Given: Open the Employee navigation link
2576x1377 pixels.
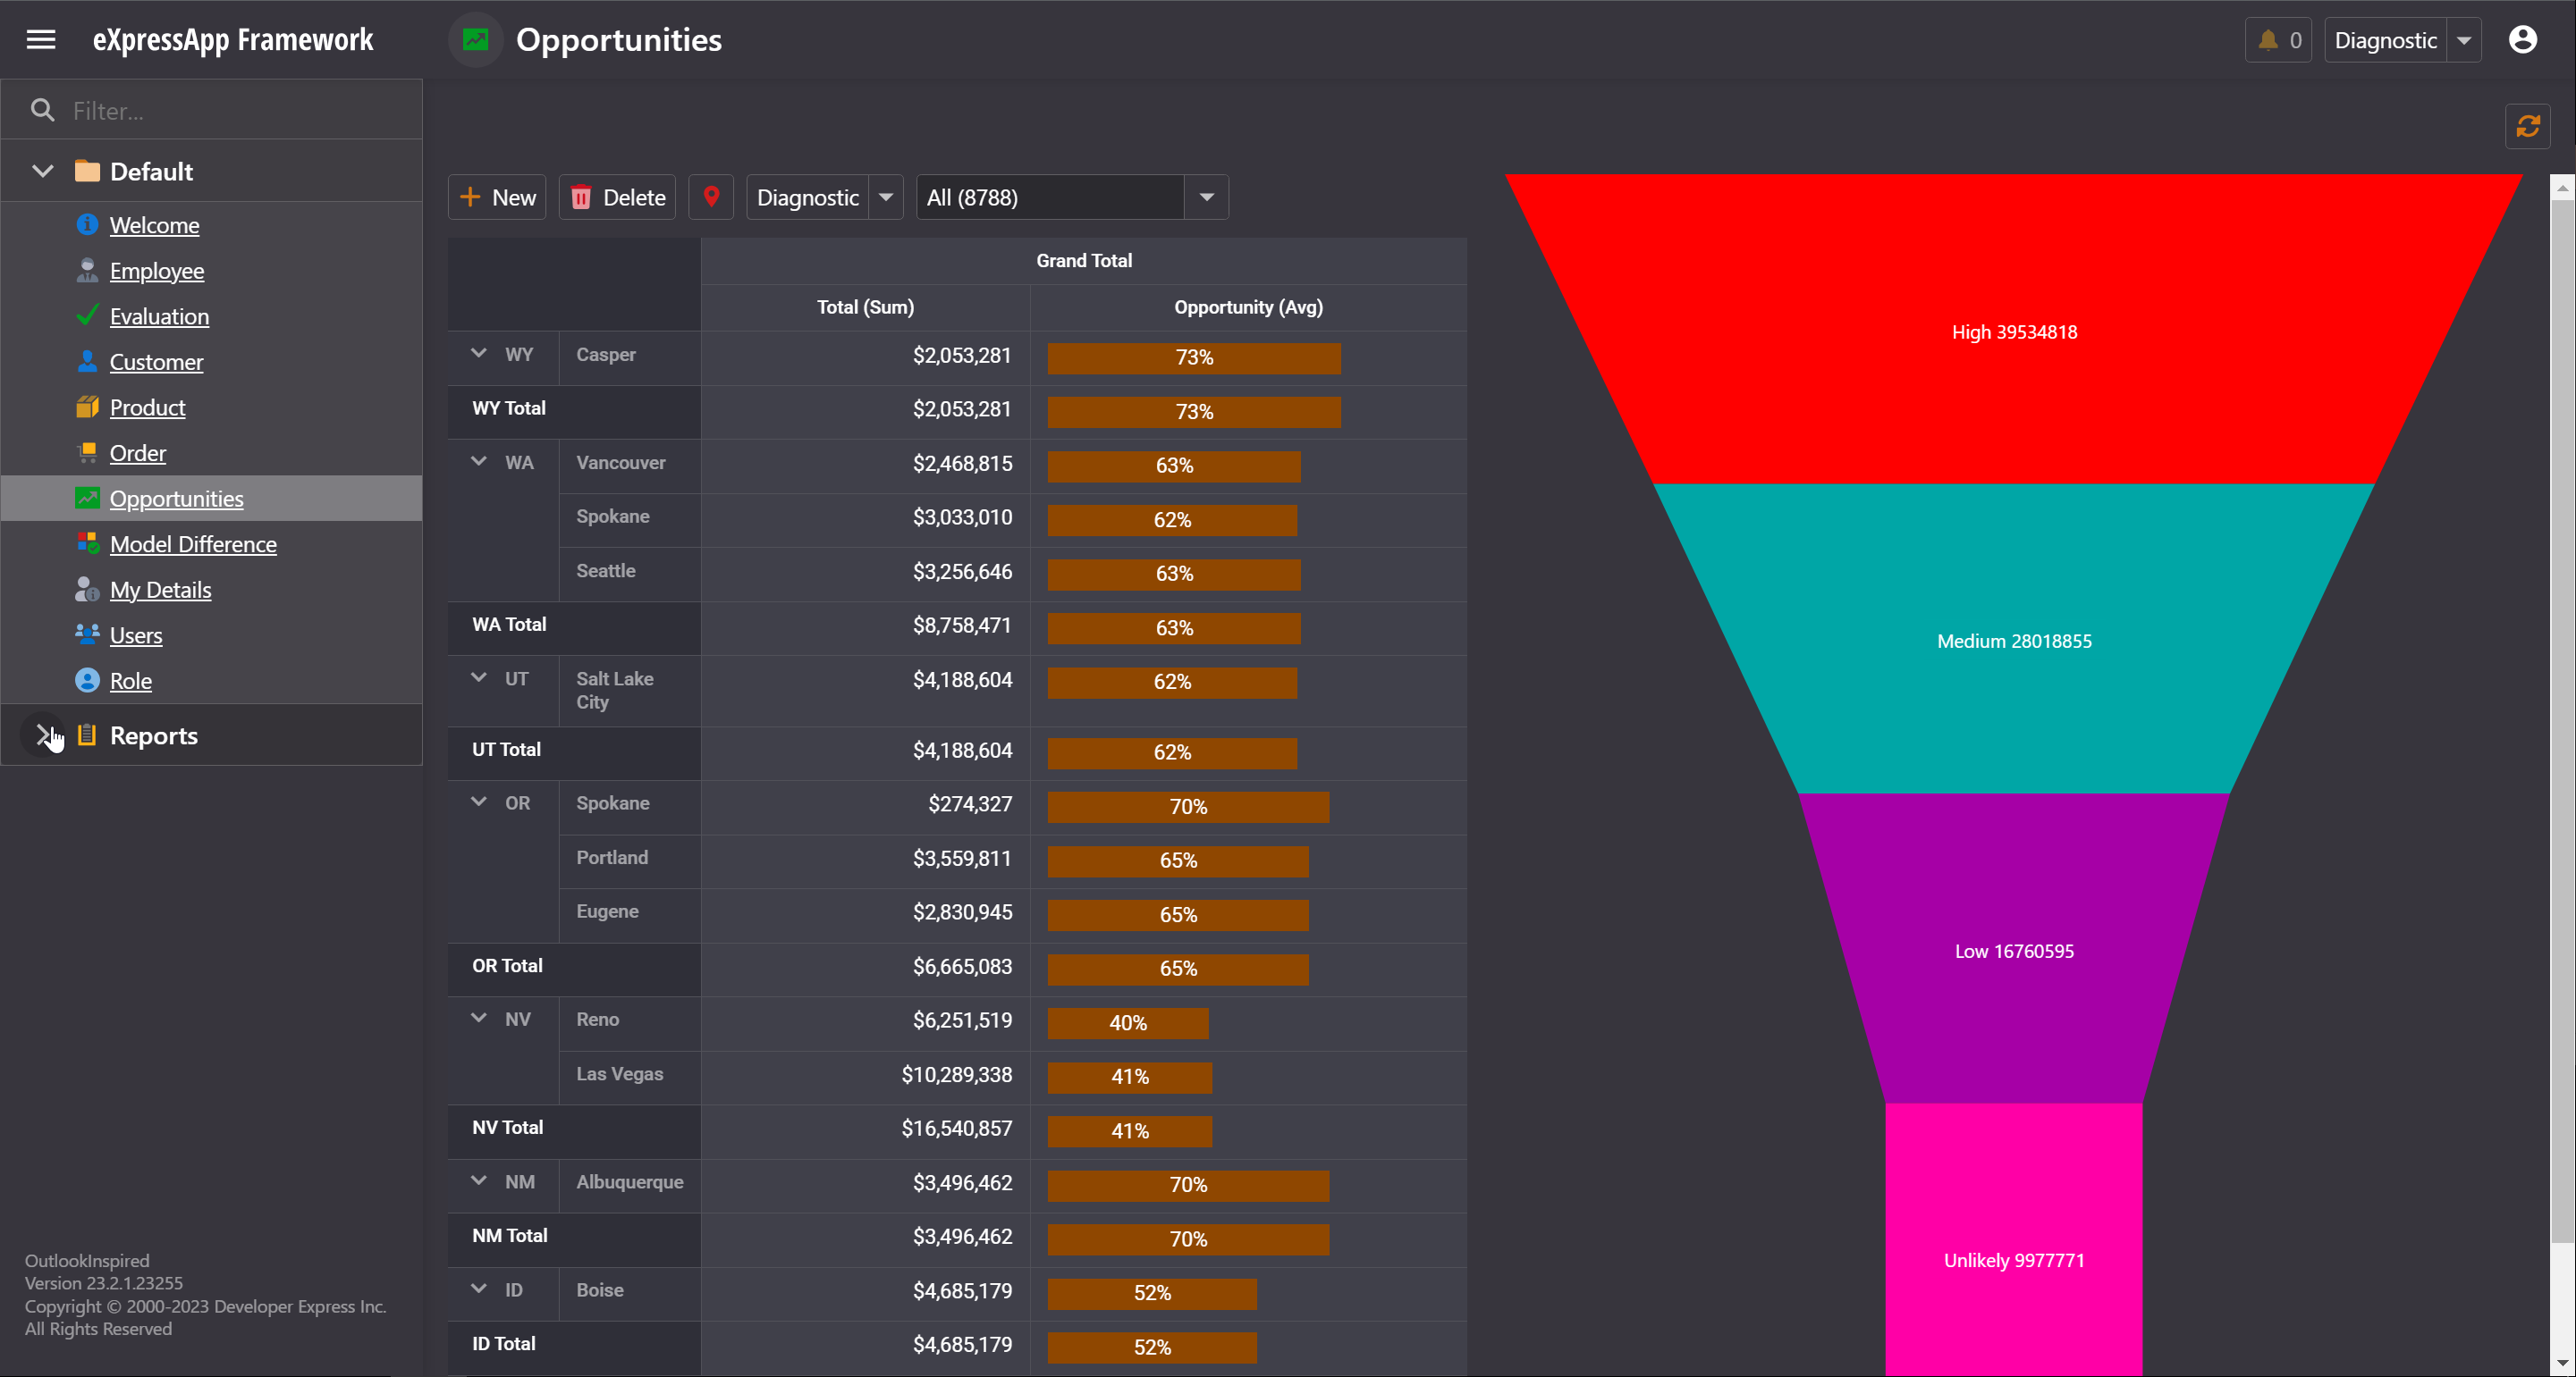Looking at the screenshot, I should point(157,271).
